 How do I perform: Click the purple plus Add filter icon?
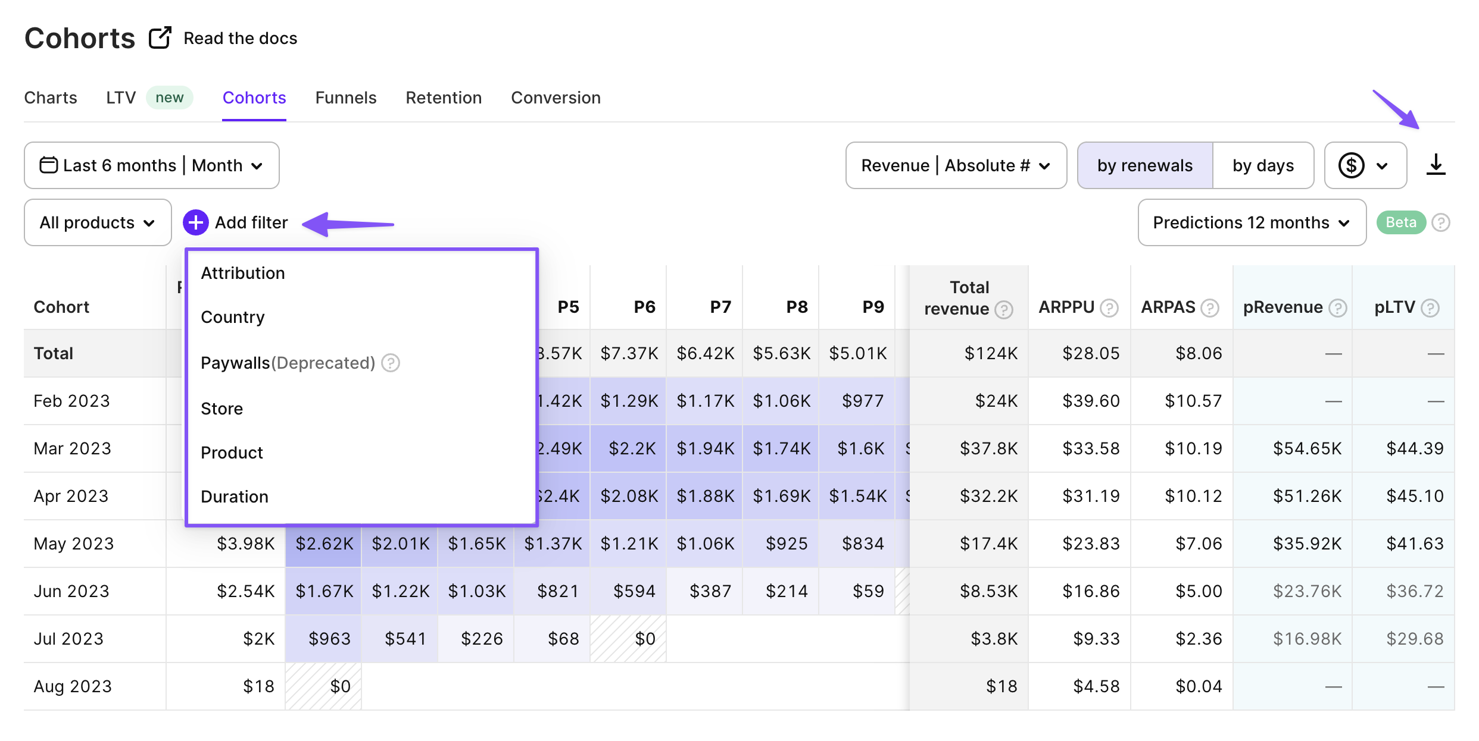(196, 222)
